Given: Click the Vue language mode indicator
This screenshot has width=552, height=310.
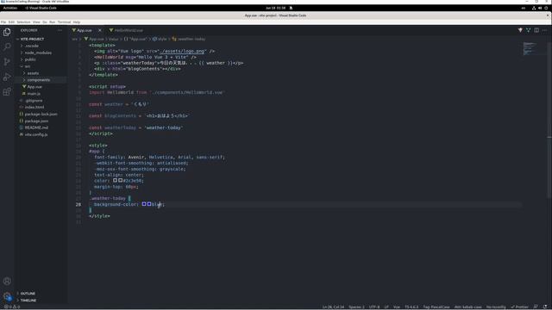Looking at the screenshot, I should 397,307.
